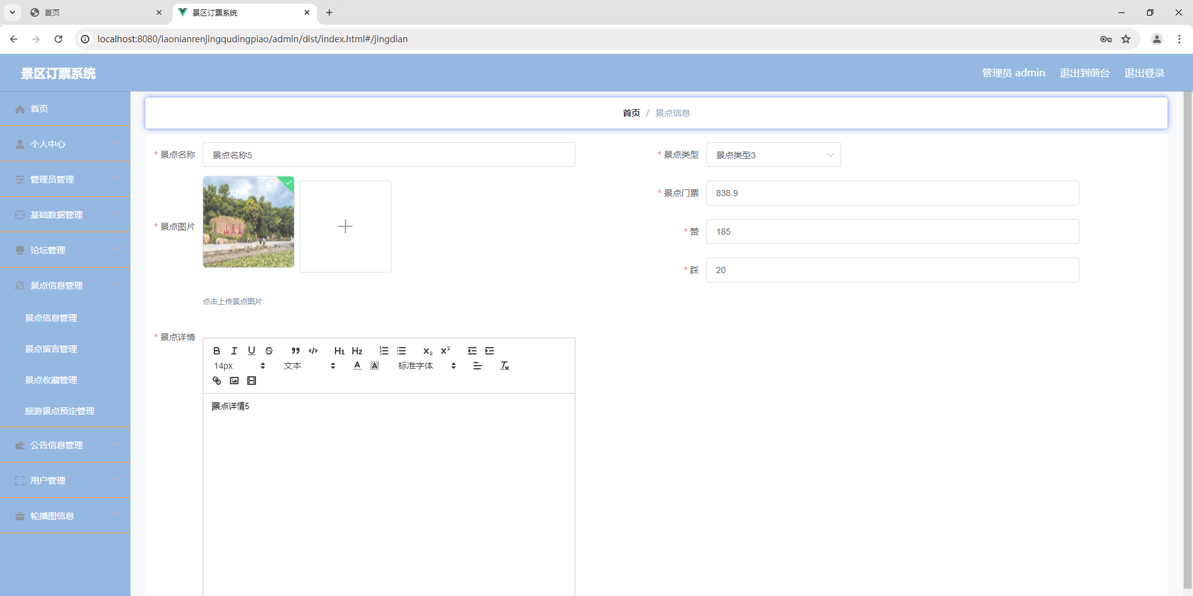The width and height of the screenshot is (1193, 596).
Task: Apply subscript formatting
Action: [427, 351]
